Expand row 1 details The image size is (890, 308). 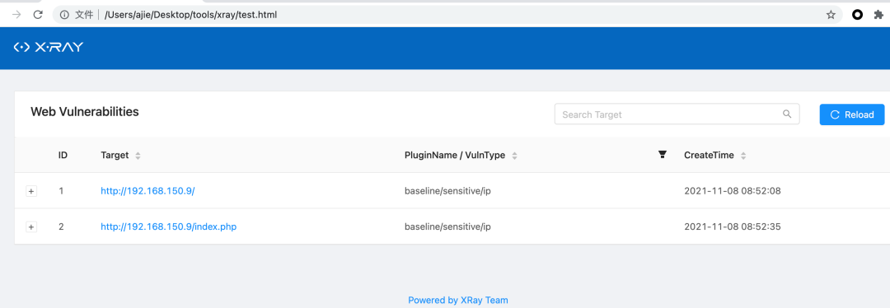pyautogui.click(x=31, y=192)
